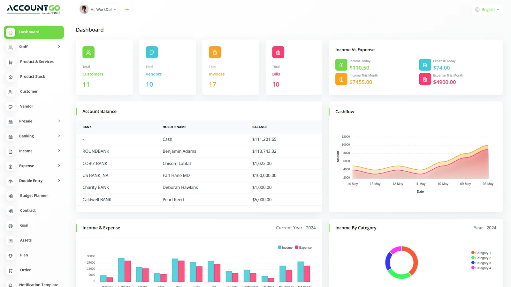The image size is (511, 287).
Task: Toggle Category 1 in donut chart legend
Action: pos(481,253)
